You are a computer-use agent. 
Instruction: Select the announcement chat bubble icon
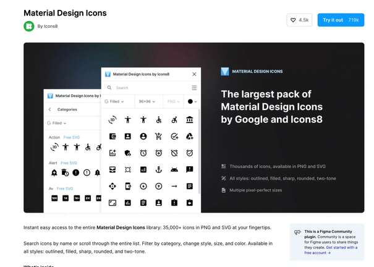tap(190, 169)
